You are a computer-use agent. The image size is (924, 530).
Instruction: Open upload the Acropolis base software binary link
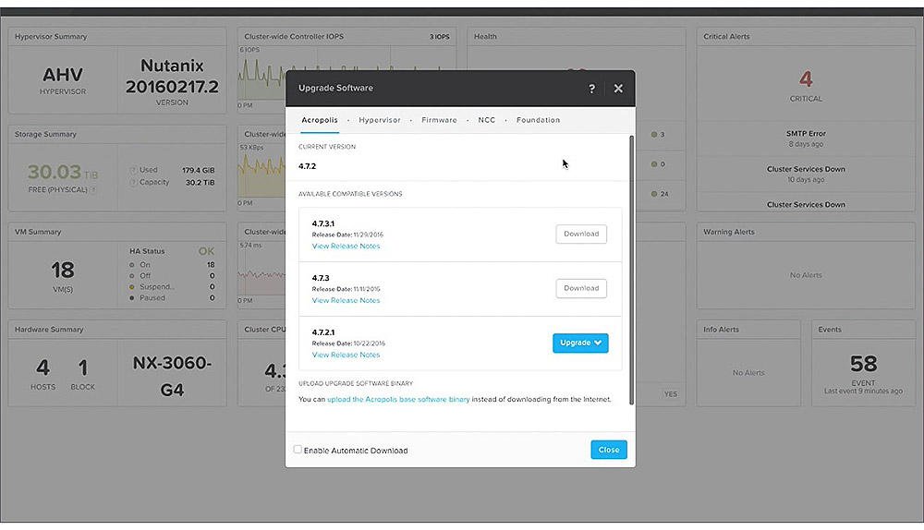tap(398, 399)
